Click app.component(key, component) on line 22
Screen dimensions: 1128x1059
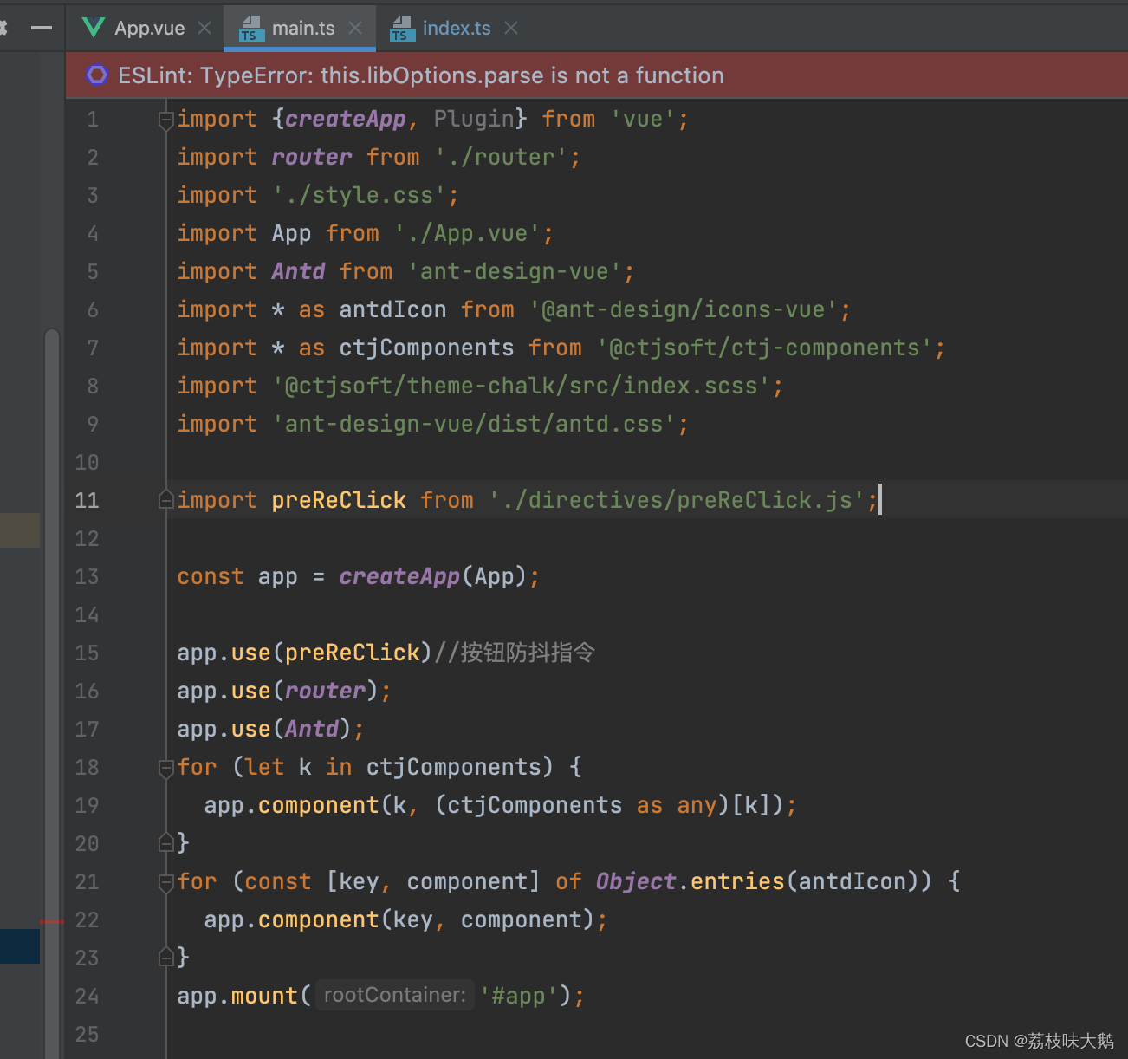point(399,919)
